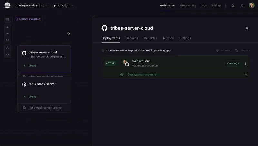Click the View logs button
258x146 pixels.
tap(233, 63)
